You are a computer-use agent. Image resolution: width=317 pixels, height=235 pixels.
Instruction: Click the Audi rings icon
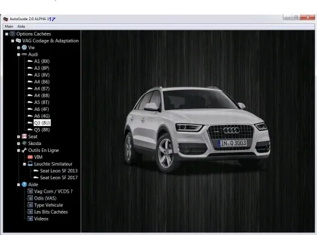point(24,54)
